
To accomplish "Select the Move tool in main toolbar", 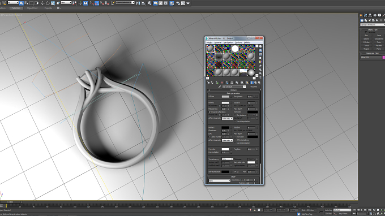I will coord(42,3).
